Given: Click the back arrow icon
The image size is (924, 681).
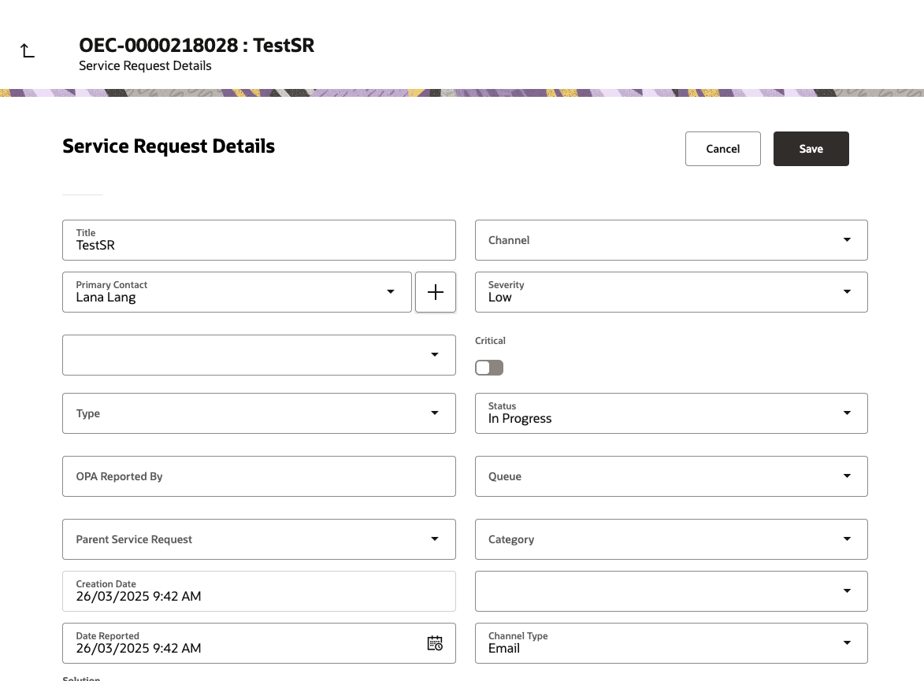Looking at the screenshot, I should 28,51.
